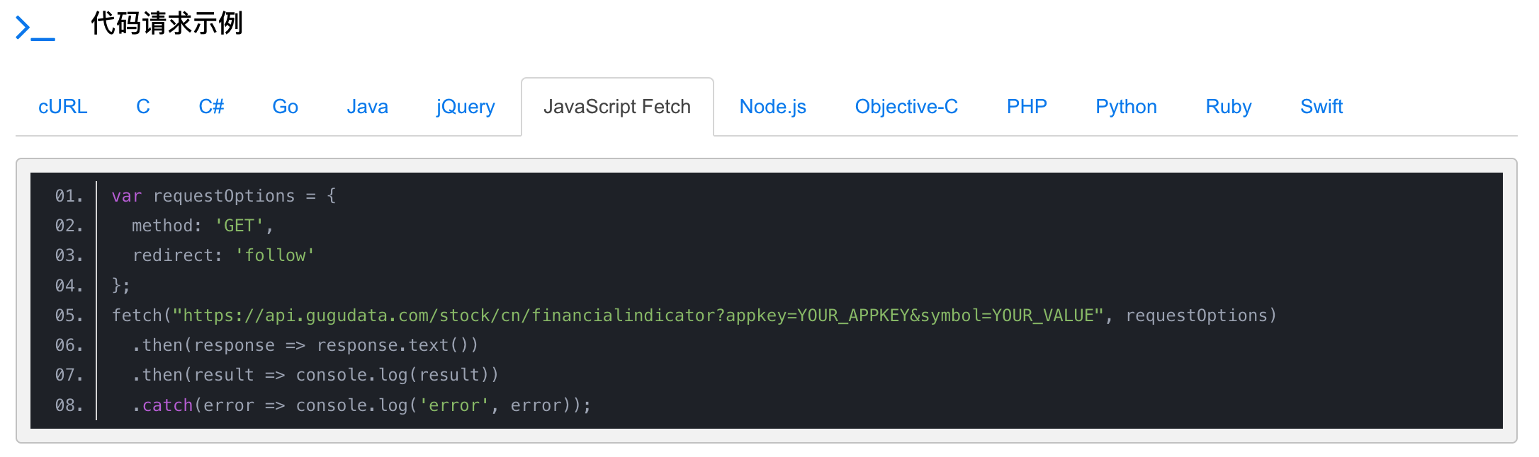1539x457 pixels.
Task: Click the heading 代码请求示例
Action: (x=167, y=23)
